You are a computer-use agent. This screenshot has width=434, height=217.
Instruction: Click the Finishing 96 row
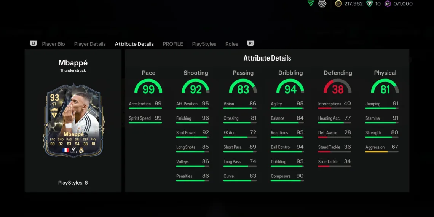pos(193,119)
